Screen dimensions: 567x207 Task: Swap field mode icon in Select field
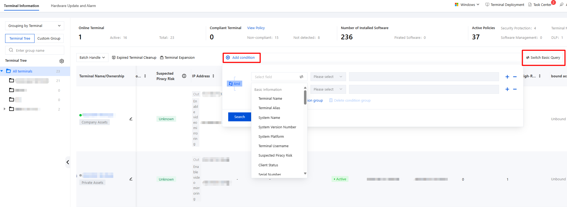click(x=301, y=77)
